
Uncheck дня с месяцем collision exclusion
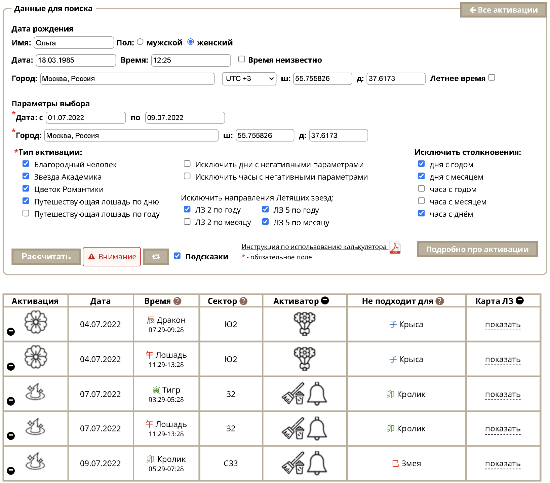(x=422, y=176)
